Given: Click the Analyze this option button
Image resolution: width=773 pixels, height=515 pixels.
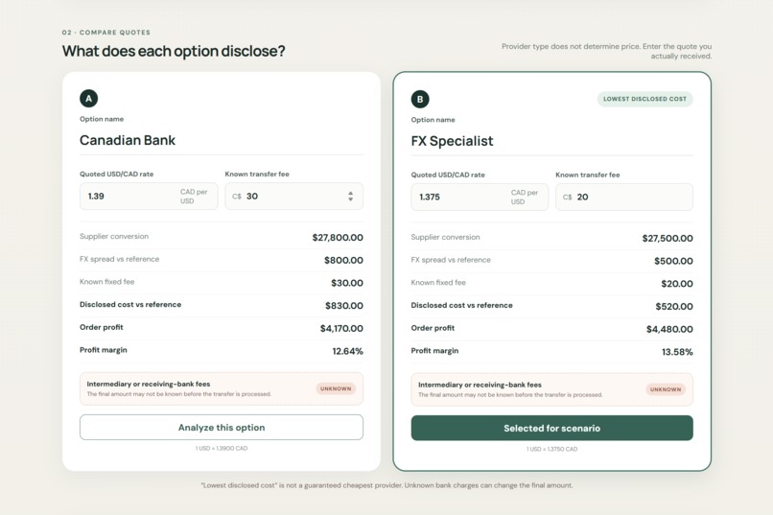Looking at the screenshot, I should click(222, 428).
